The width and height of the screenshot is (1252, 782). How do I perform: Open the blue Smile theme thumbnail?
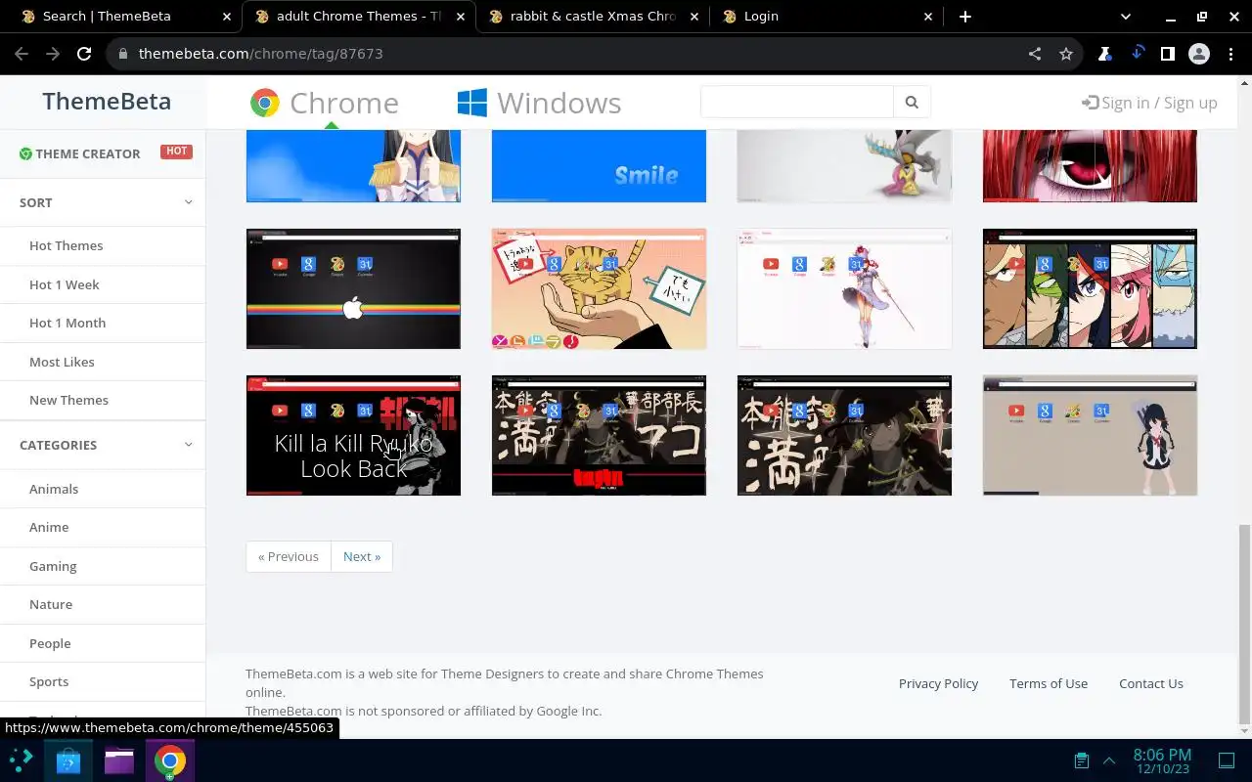click(599, 166)
